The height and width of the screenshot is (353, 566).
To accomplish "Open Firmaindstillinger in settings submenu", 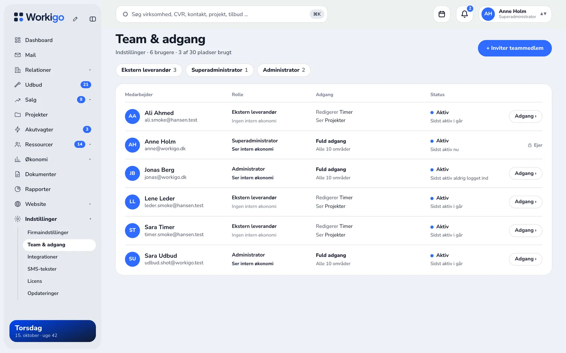I will pyautogui.click(x=48, y=233).
